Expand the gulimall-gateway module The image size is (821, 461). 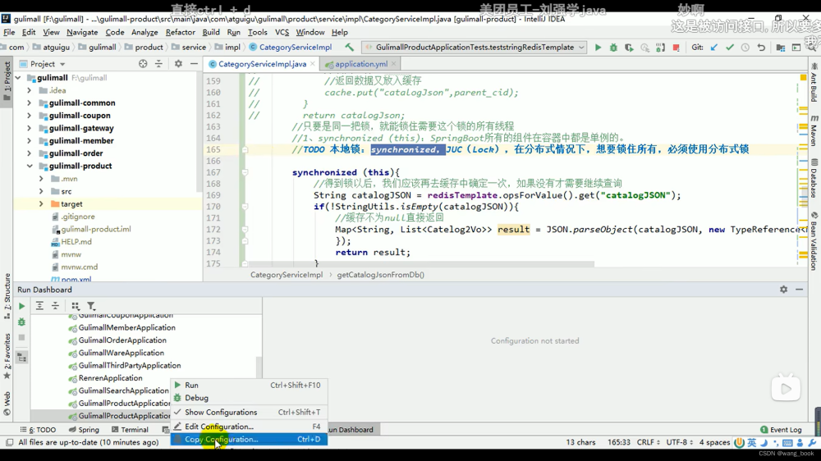point(30,128)
